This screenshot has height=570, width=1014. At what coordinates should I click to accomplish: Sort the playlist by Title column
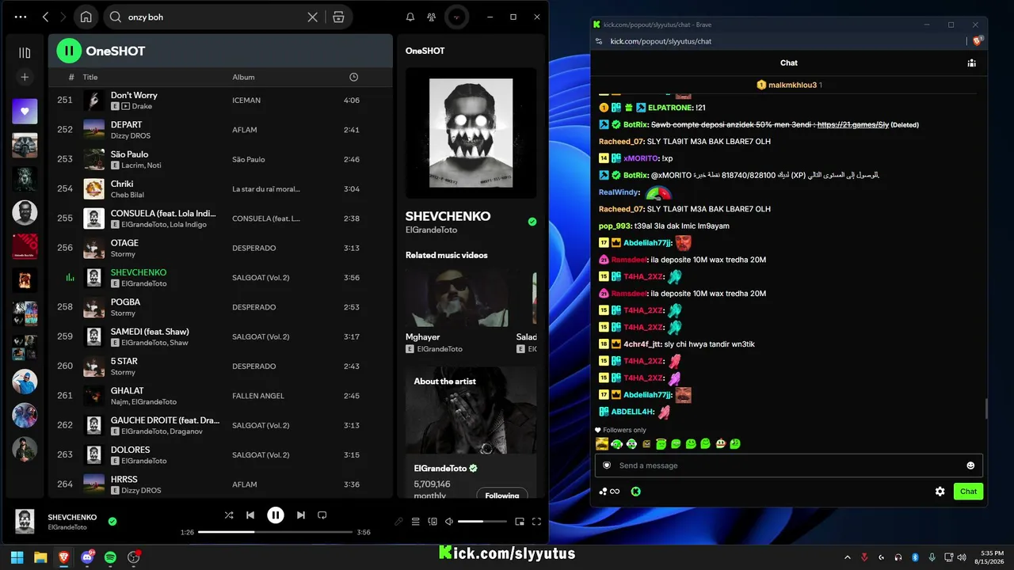coord(90,78)
